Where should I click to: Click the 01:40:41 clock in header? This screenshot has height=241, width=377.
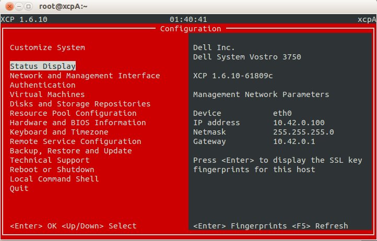point(188,19)
